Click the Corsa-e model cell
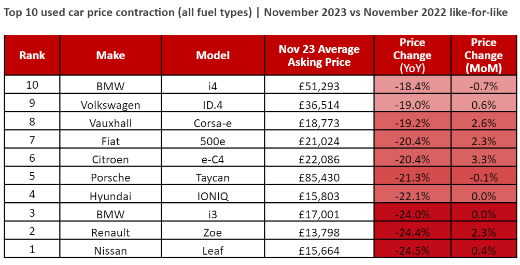 click(213, 123)
